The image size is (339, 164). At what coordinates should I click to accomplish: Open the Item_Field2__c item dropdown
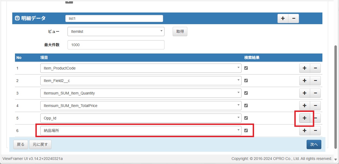pyautogui.click(x=141, y=81)
